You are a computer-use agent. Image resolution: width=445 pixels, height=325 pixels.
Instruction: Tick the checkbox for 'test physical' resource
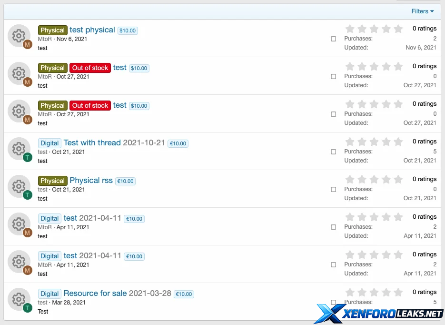pyautogui.click(x=334, y=39)
